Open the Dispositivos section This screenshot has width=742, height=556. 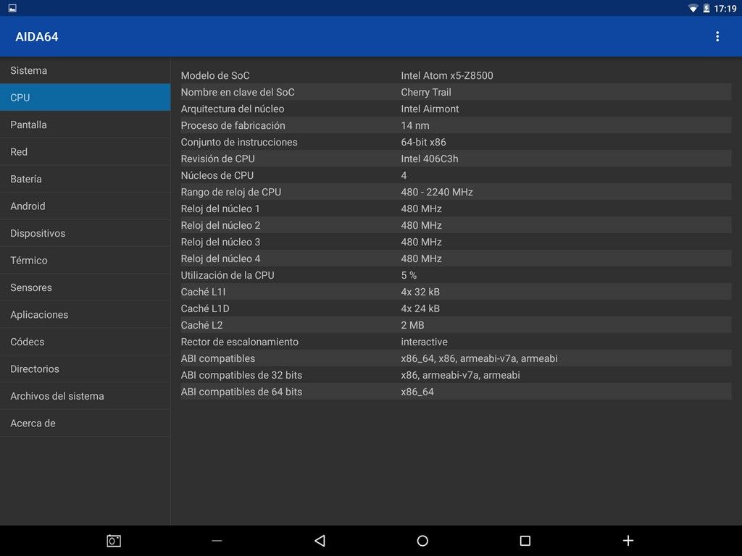coord(86,233)
